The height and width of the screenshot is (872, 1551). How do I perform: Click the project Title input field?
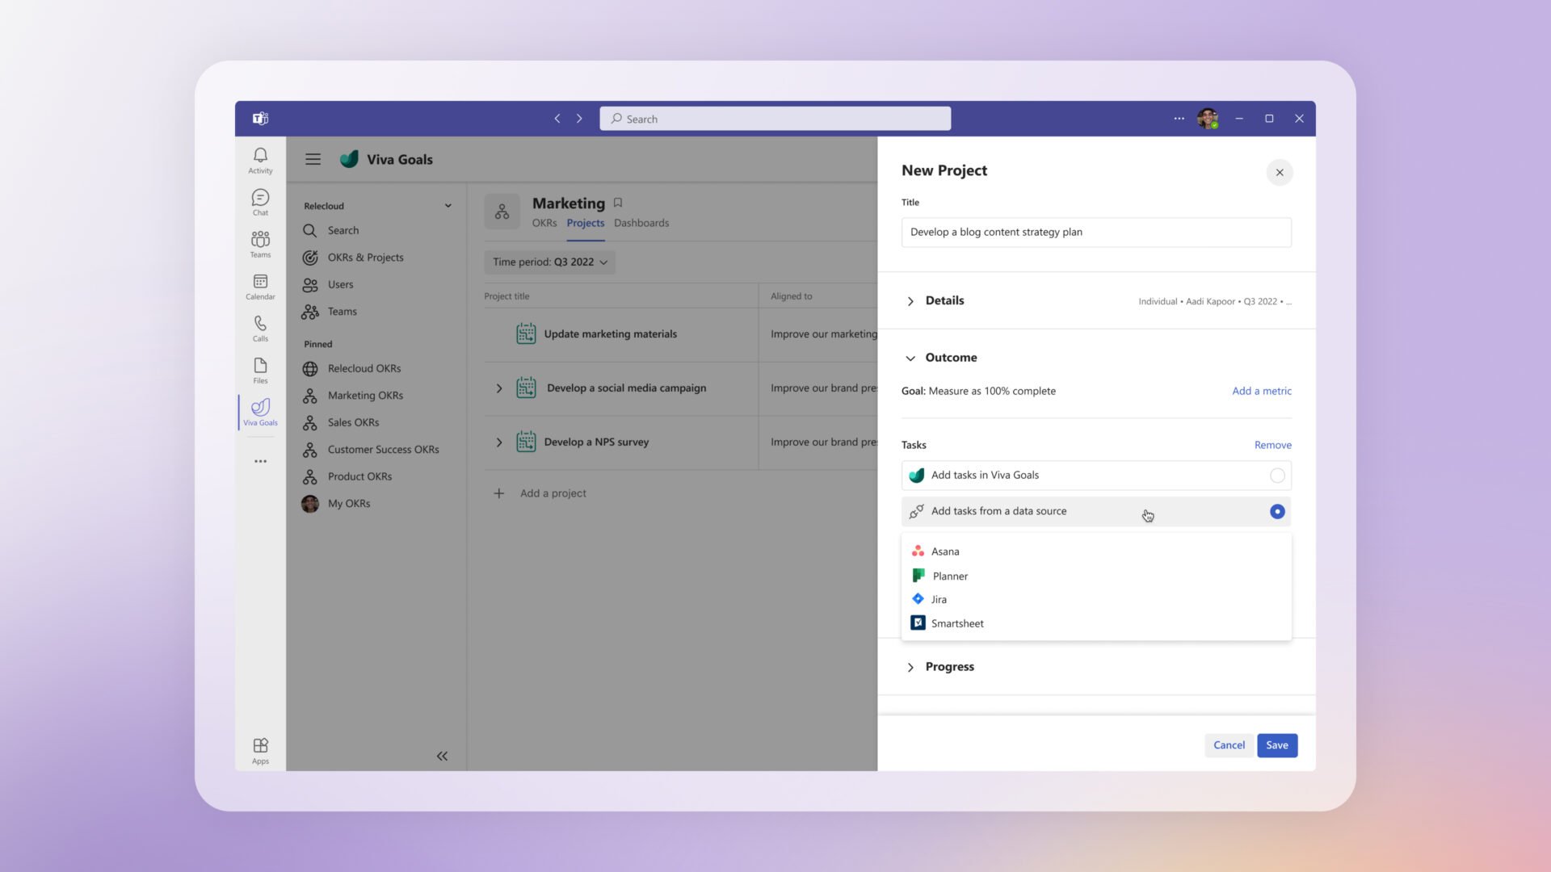1096,232
